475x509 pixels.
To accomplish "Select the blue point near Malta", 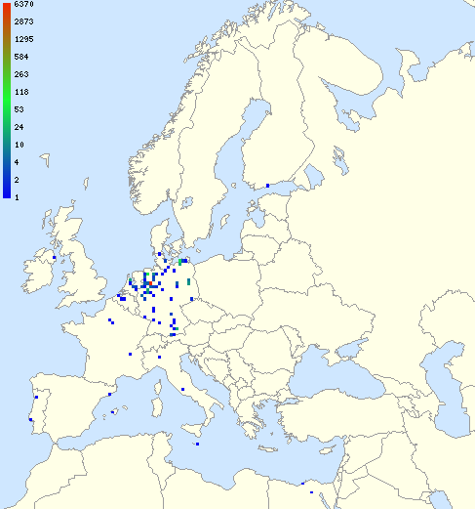I will 197,445.
